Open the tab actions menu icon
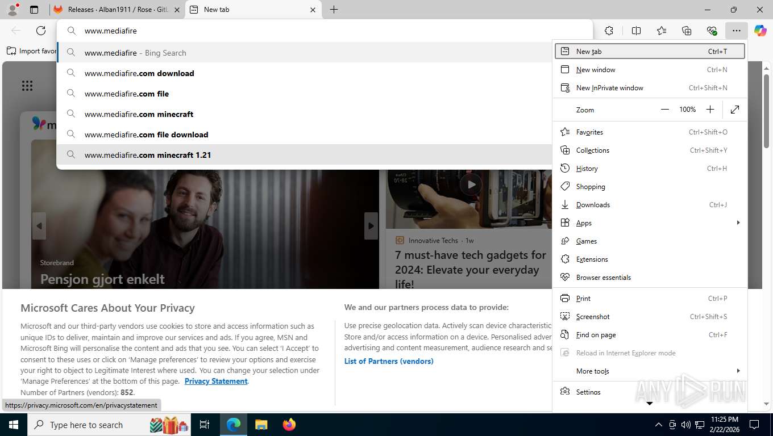This screenshot has height=436, width=773. 34,9
